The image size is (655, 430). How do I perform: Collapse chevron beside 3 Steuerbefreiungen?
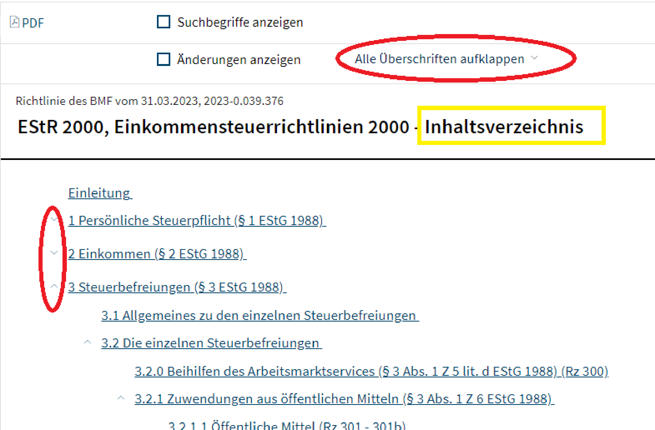point(54,286)
